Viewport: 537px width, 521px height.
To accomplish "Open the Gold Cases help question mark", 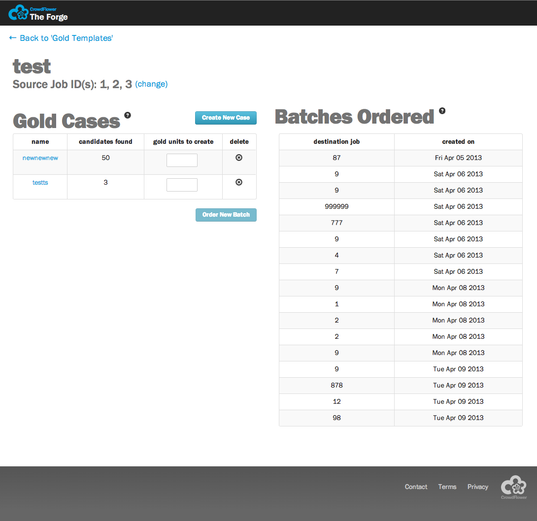I will pos(128,115).
